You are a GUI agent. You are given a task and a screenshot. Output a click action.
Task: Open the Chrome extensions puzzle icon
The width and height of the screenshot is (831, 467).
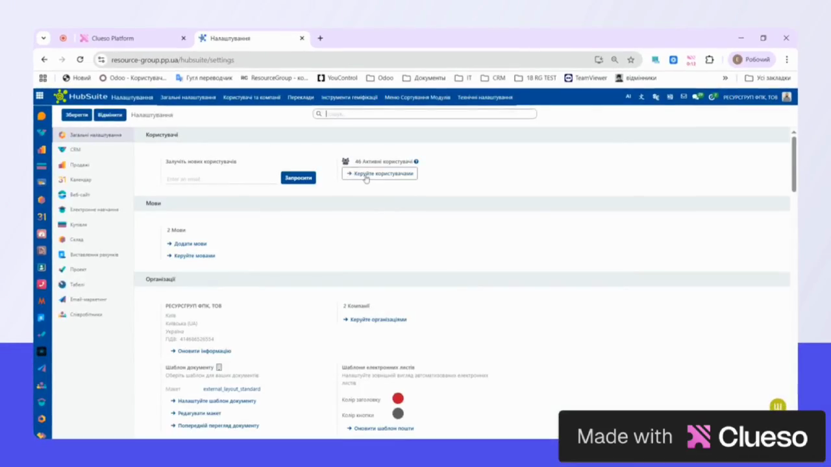tap(709, 60)
